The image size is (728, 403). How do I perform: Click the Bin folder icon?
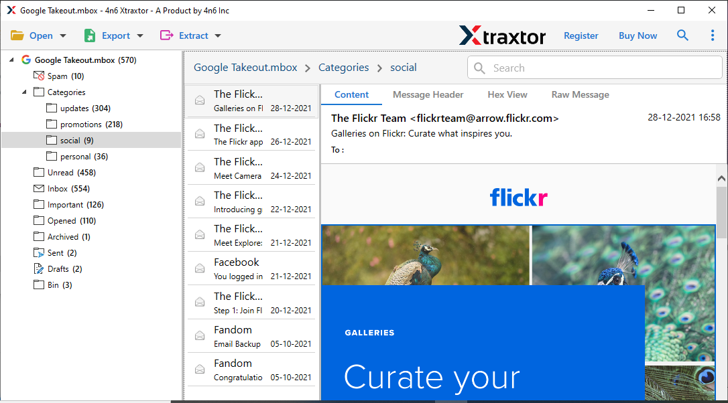pyautogui.click(x=38, y=285)
